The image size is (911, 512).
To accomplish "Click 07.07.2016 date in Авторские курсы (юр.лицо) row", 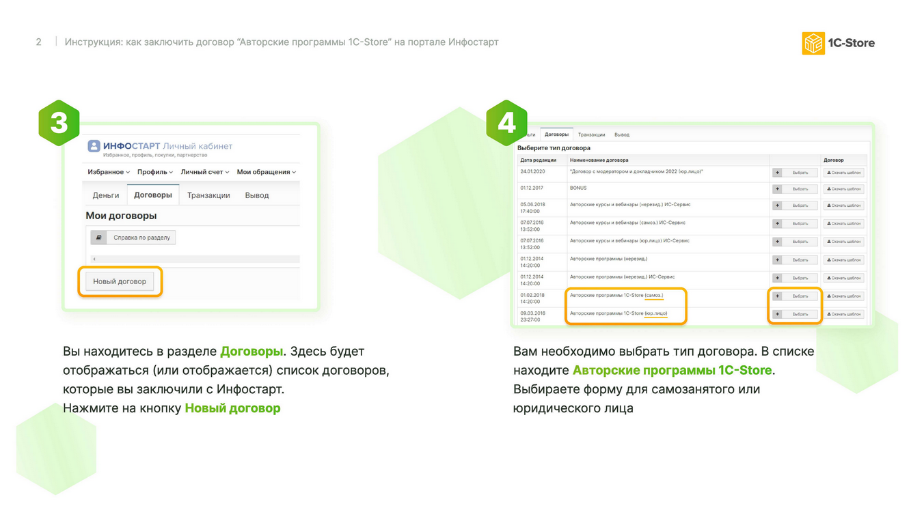I will click(x=532, y=244).
